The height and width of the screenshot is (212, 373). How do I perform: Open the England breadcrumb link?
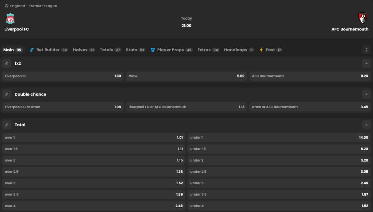pos(17,6)
